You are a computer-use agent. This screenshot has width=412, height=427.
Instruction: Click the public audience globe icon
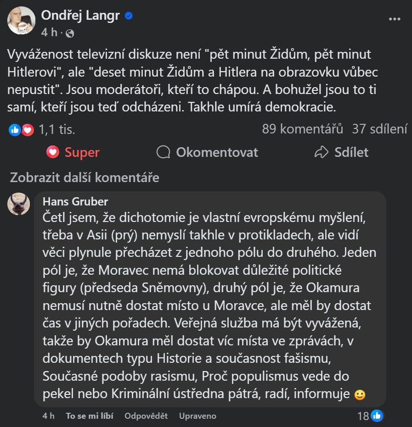point(70,33)
